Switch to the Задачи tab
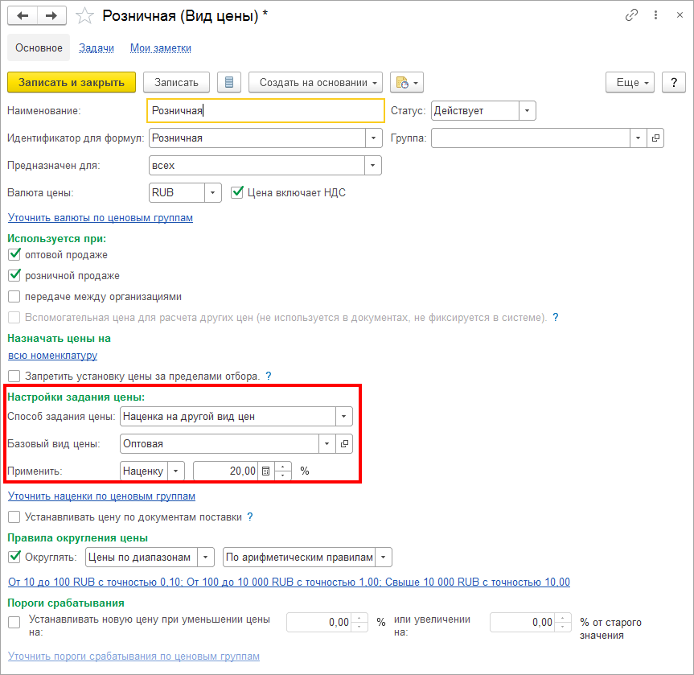 point(96,47)
